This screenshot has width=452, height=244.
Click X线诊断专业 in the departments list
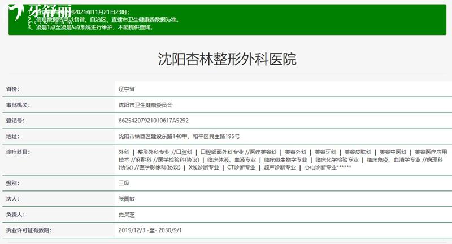click(204, 167)
